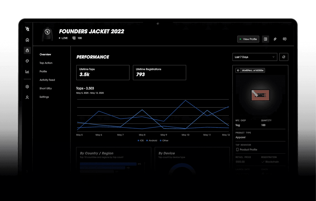
Task: Open the user account icon
Action: (27, 97)
